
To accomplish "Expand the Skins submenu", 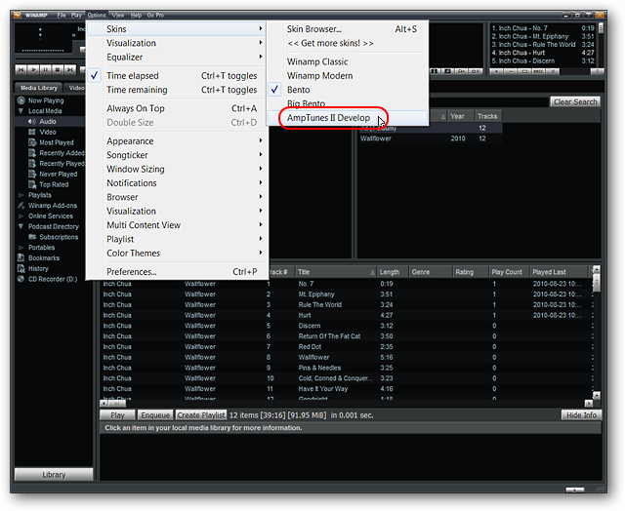I will [x=178, y=28].
